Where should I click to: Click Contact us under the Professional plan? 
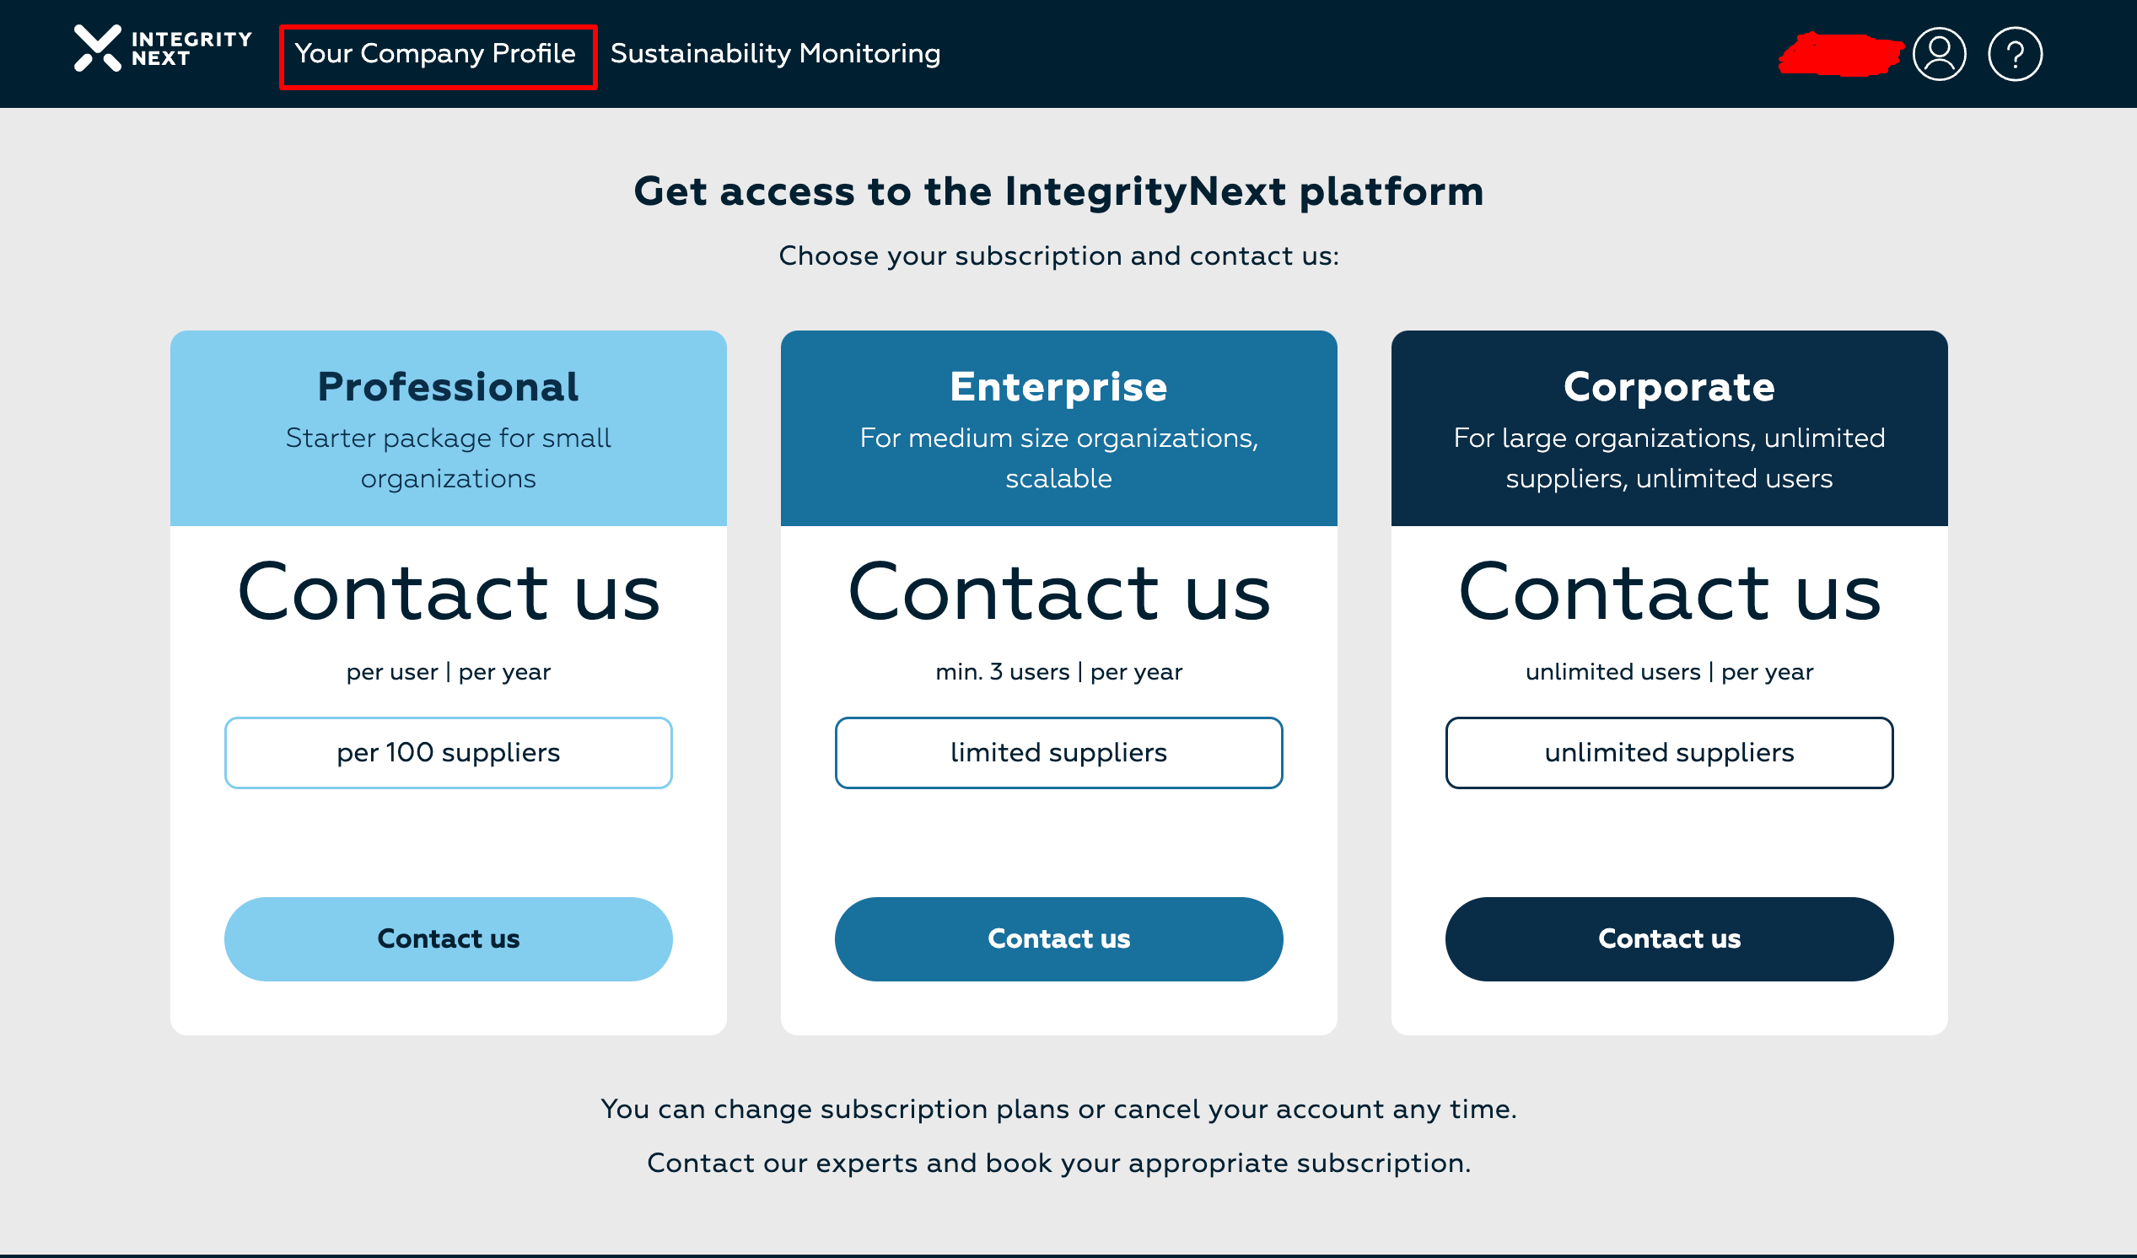coord(448,938)
